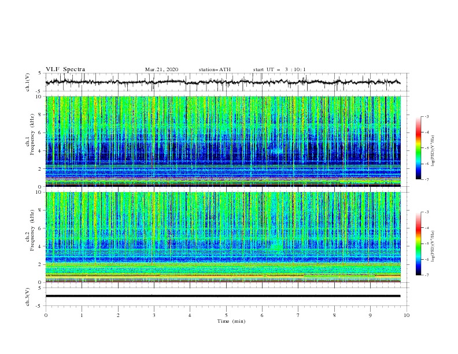Viewport: 458px width, 354px height.
Task: Click time tick label "7" on x-axis
Action: (x=298, y=315)
